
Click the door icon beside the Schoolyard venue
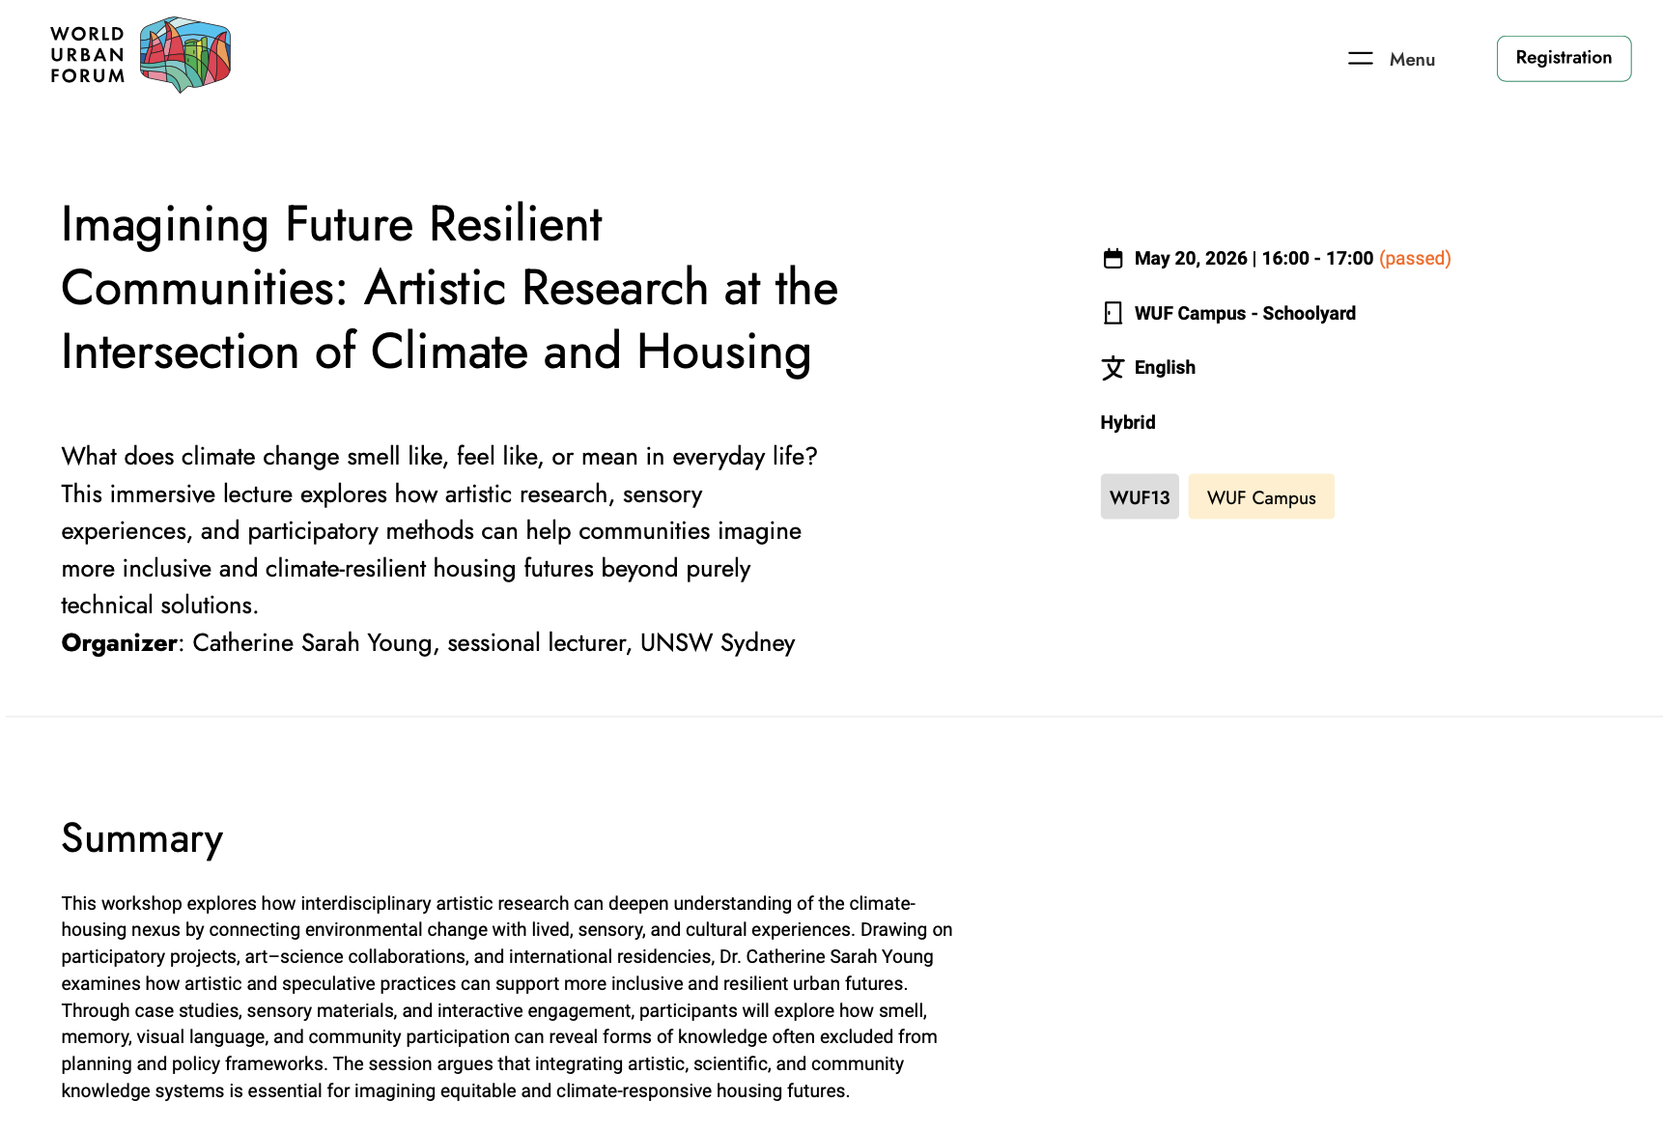coord(1113,313)
